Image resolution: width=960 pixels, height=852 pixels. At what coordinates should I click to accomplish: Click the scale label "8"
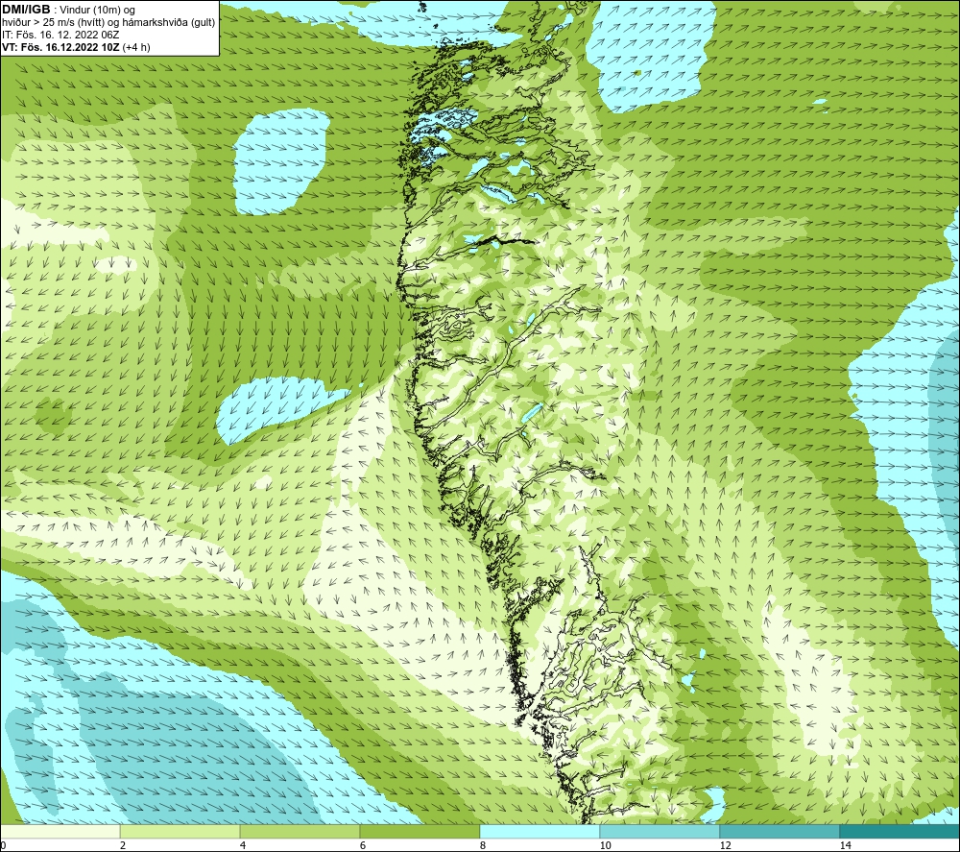point(483,845)
